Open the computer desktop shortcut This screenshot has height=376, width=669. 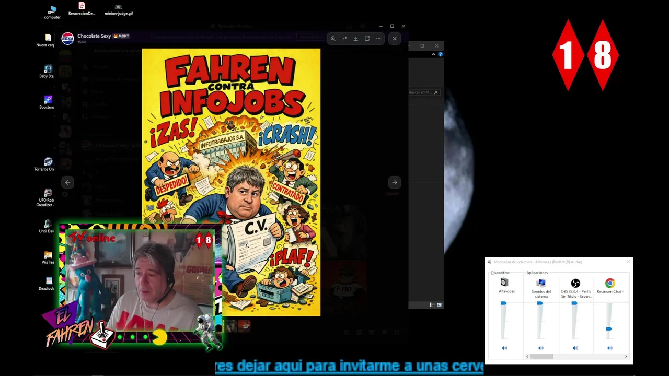(x=52, y=13)
